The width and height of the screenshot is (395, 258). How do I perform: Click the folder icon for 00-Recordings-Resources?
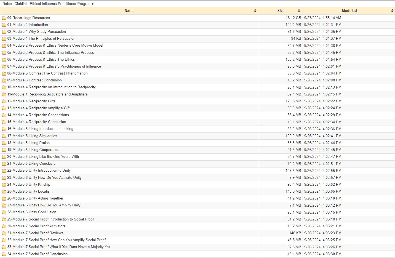tap(4, 18)
